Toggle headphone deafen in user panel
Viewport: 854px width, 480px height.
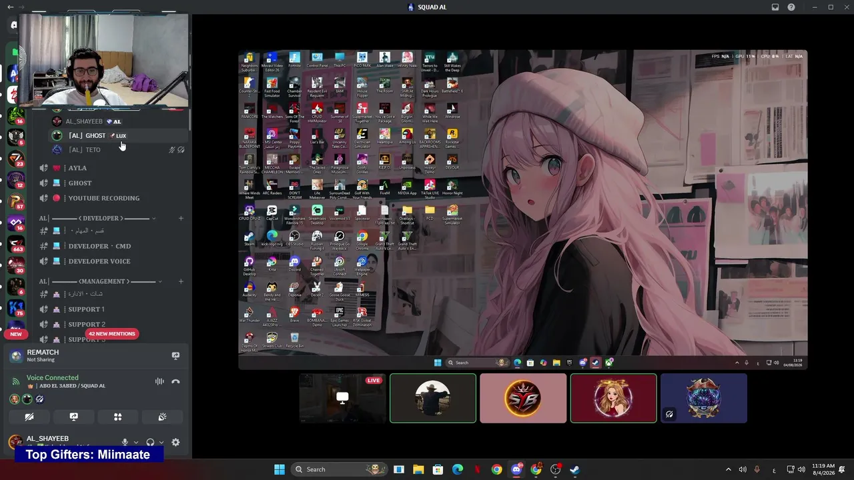coord(150,442)
